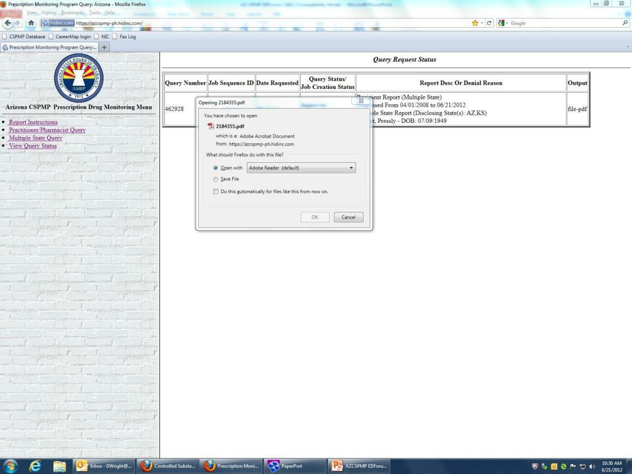Click the security shield tray icon
The height and width of the screenshot is (474, 632).
pos(535,467)
